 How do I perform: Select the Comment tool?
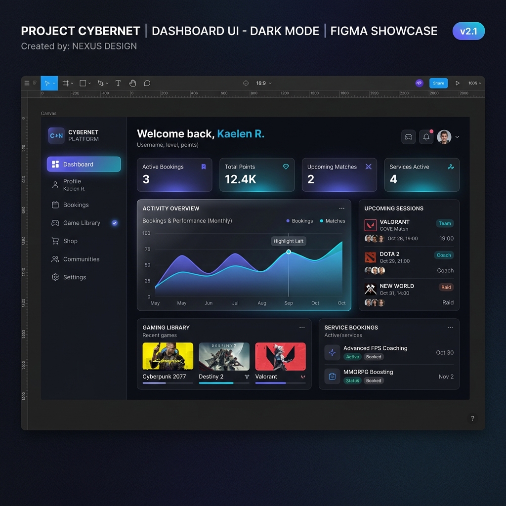147,83
